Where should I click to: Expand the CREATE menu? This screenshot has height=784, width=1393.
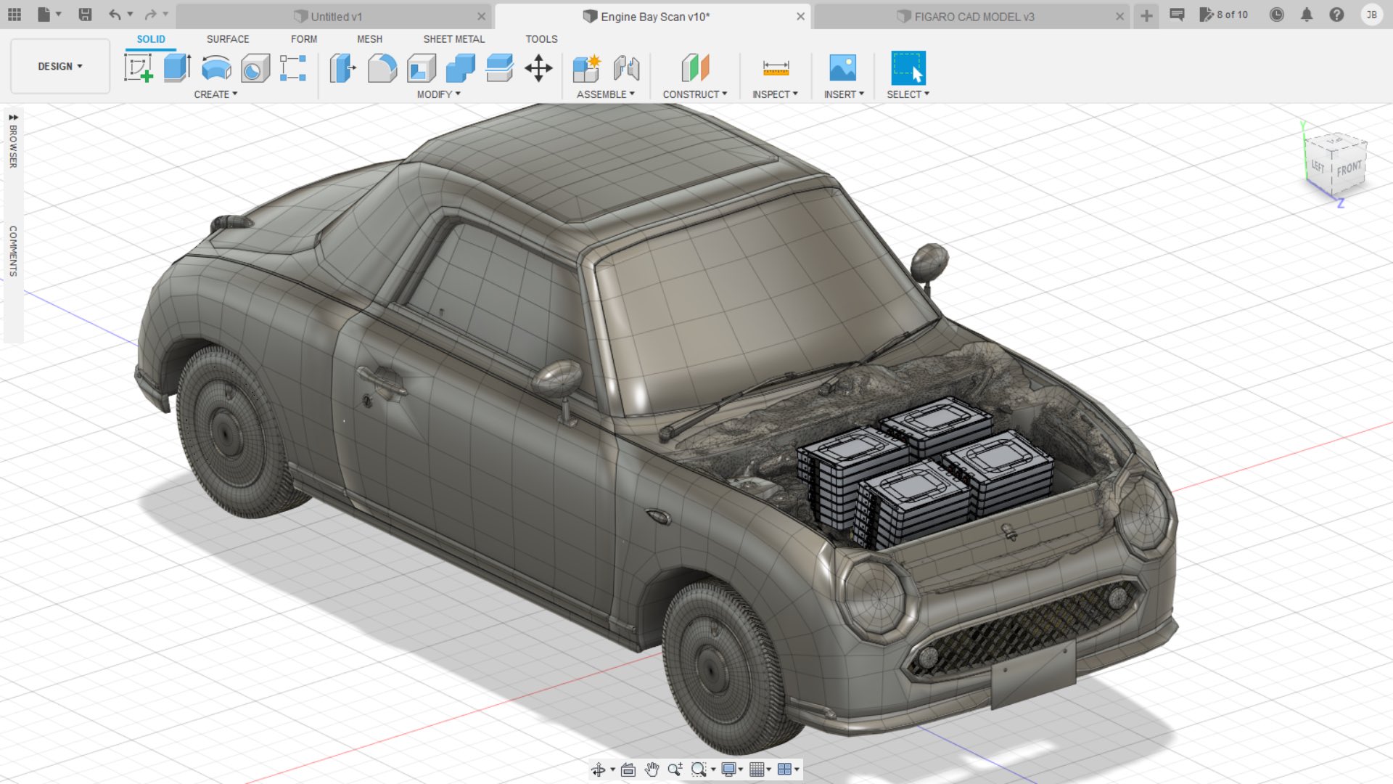coord(215,94)
